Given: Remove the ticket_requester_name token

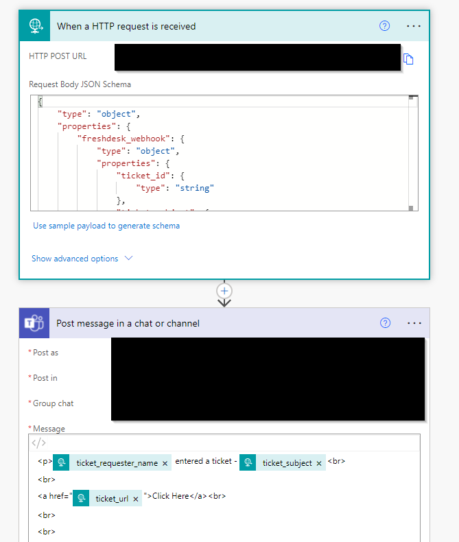Looking at the screenshot, I should 165,464.
